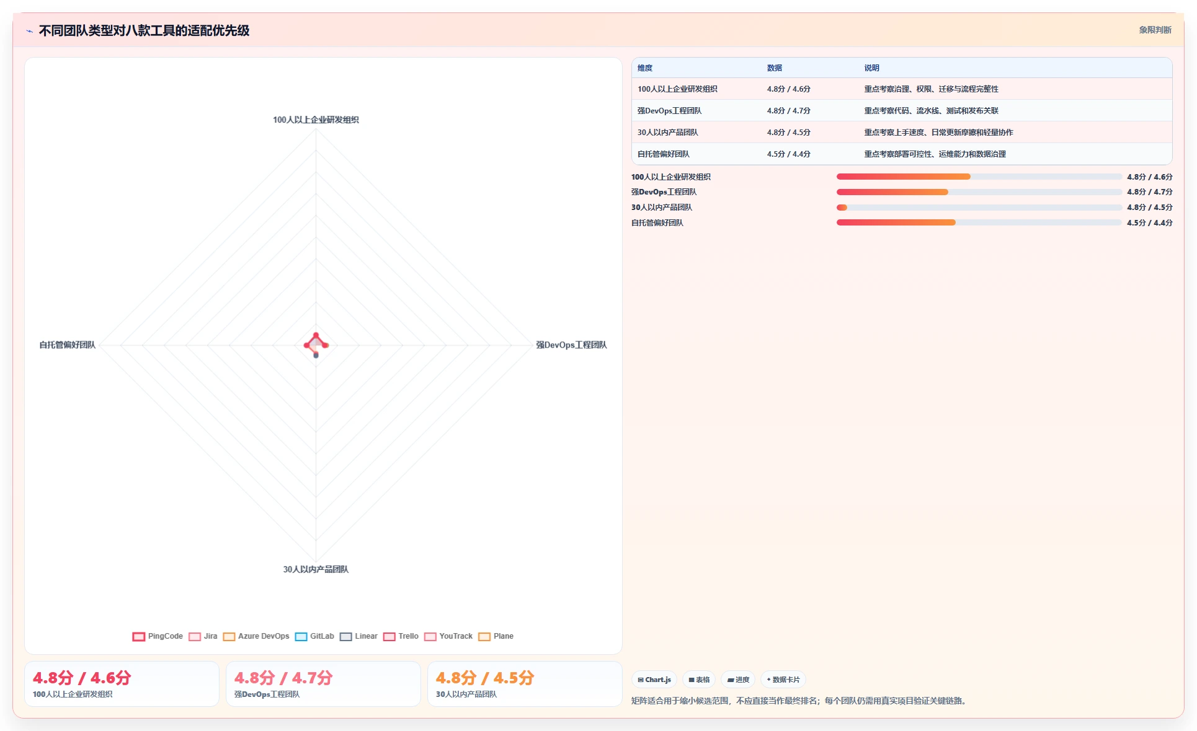1197x731 pixels.
Task: Hide the YouTrack dataset via its legend
Action: click(x=448, y=636)
